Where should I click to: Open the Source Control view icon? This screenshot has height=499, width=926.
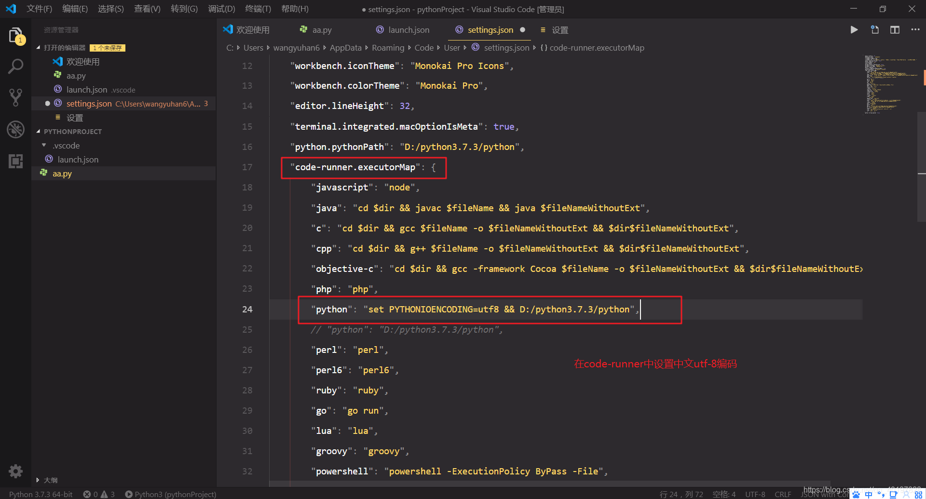pos(15,97)
